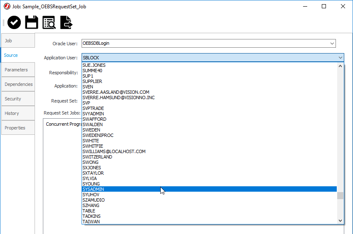Choose TAIWAN at the list bottom
This screenshot has width=353, height=234.
(x=209, y=222)
